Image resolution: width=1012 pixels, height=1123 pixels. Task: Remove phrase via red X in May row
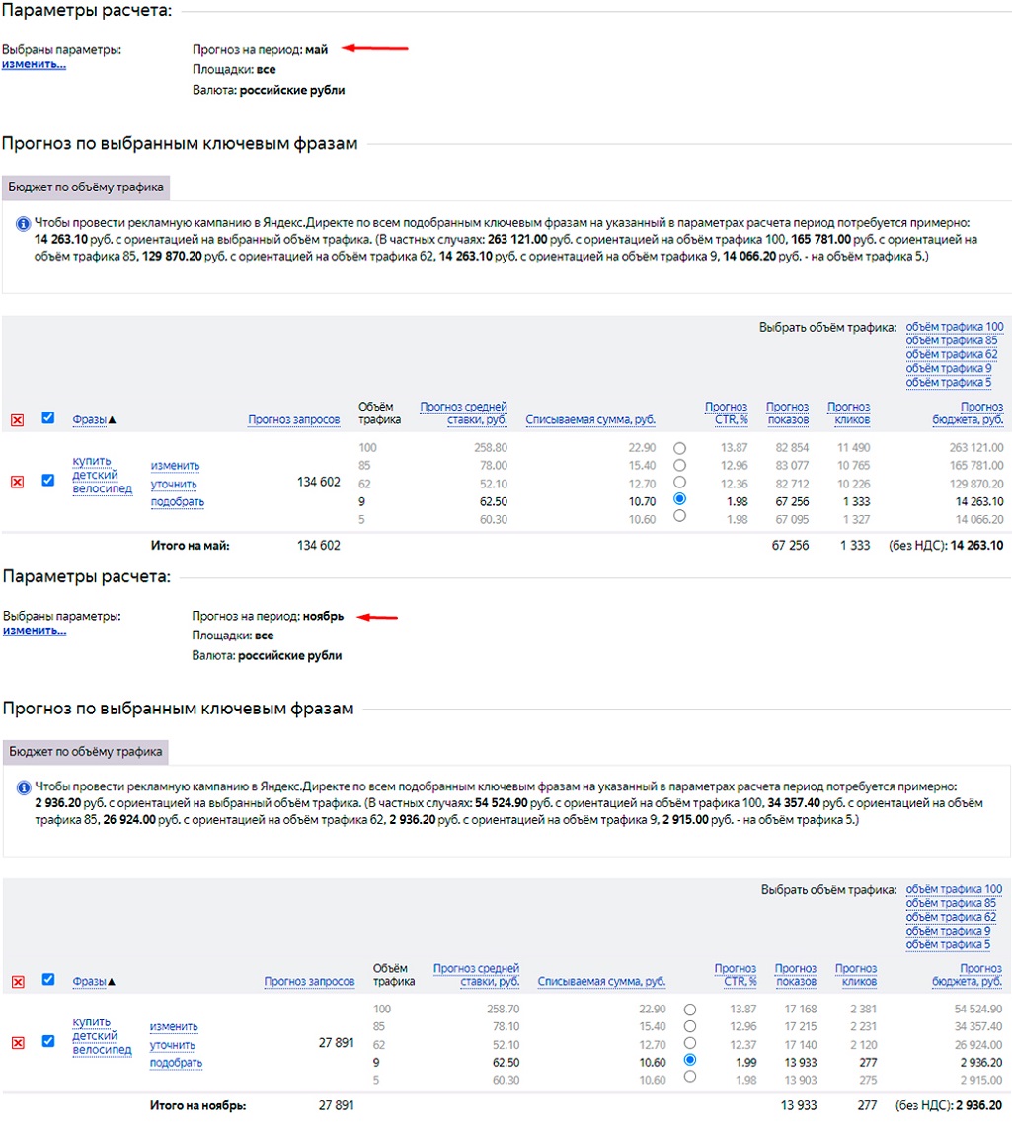pos(17,482)
